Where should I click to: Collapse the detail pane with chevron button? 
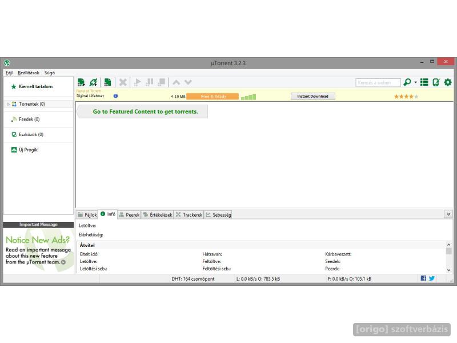(x=448, y=214)
